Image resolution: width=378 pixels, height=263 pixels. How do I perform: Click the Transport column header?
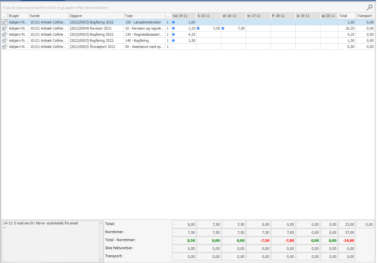click(364, 16)
